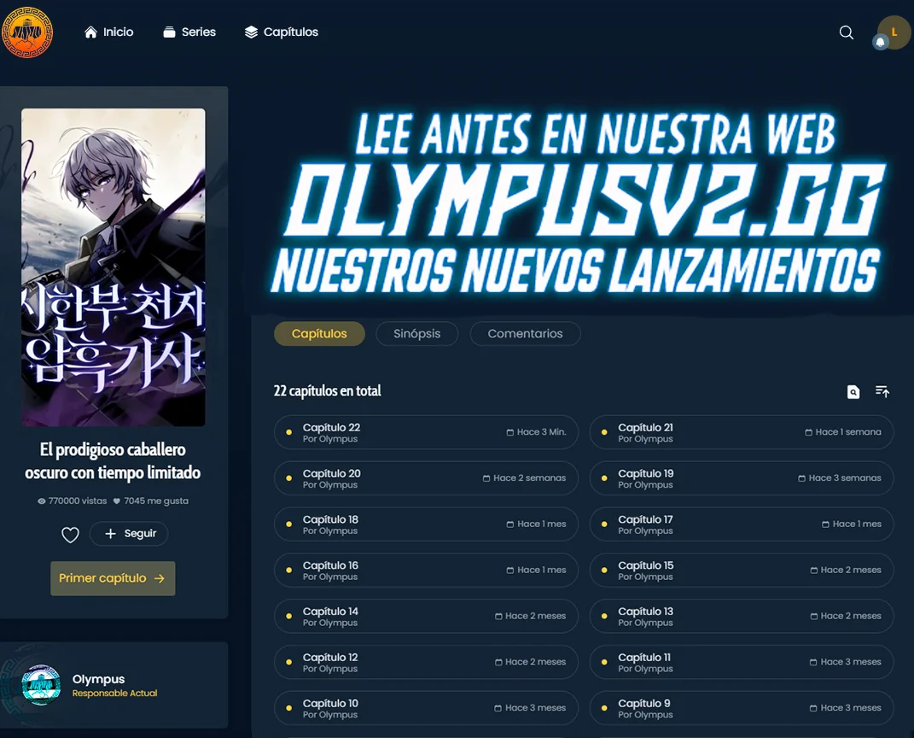Click the series cover image
The image size is (914, 738).
pyautogui.click(x=114, y=266)
